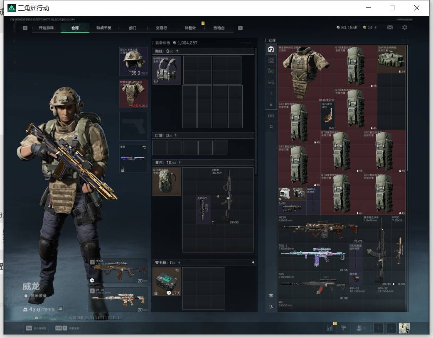This screenshot has width=433, height=338.
Task: Show help for 口袋 capacity
Action: tap(175, 136)
